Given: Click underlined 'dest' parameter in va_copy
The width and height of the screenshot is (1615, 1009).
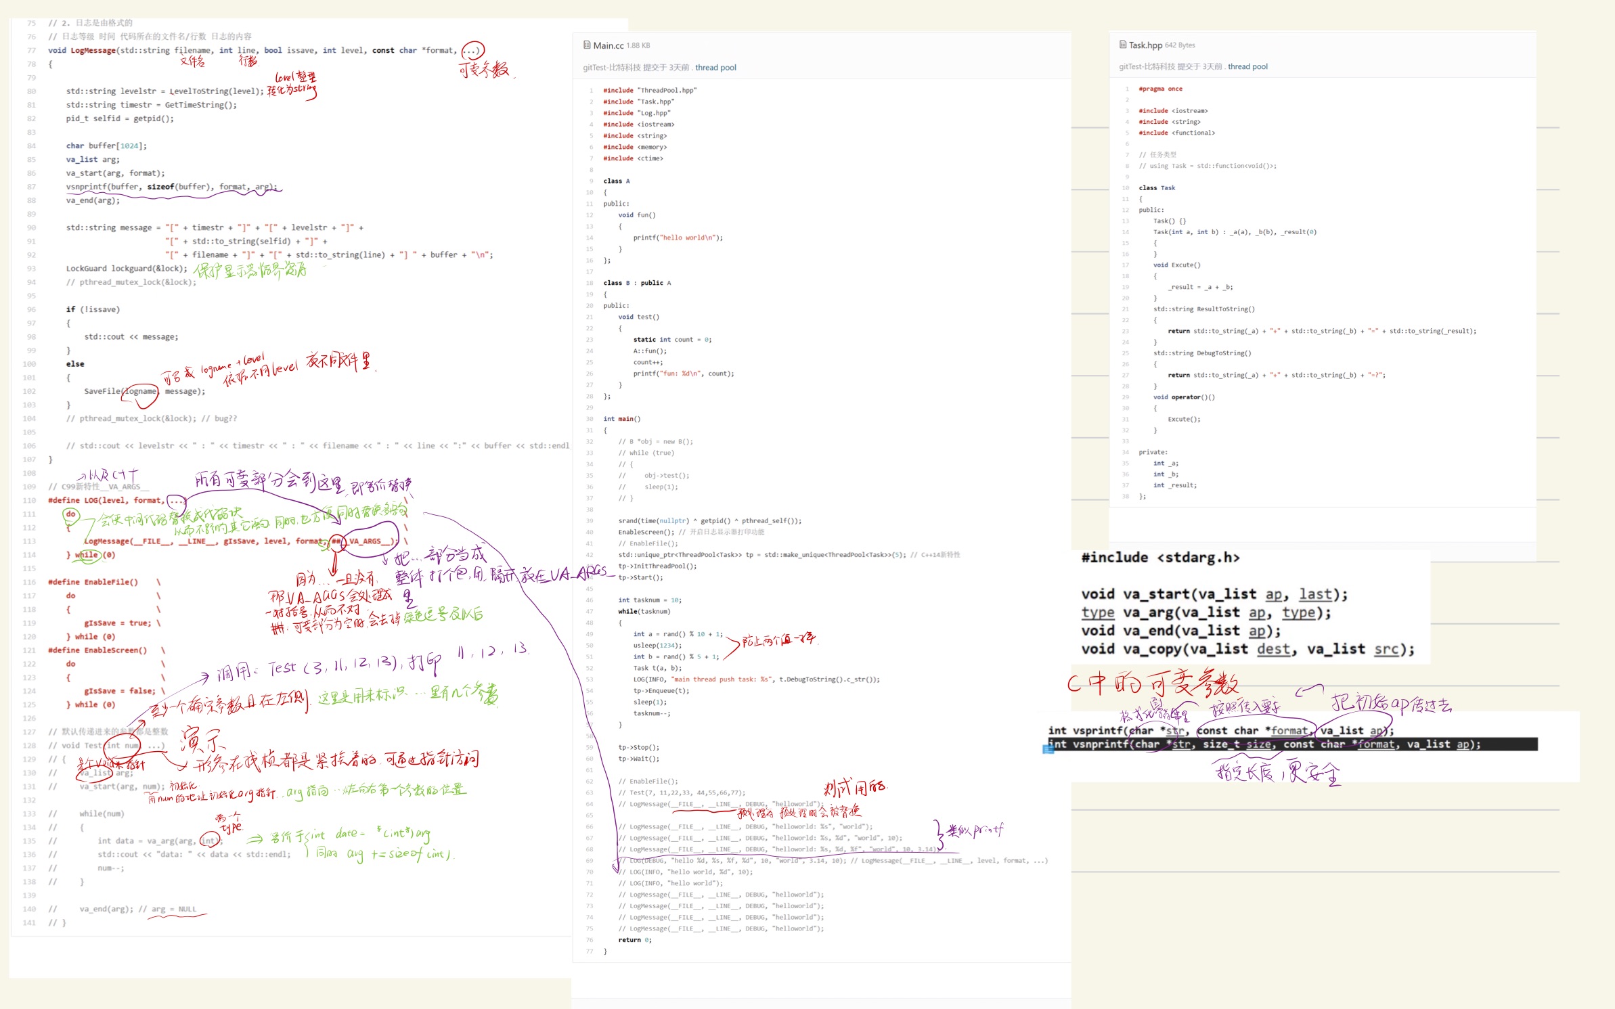Looking at the screenshot, I should pyautogui.click(x=1273, y=649).
